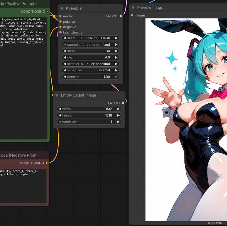Decrease cfg value with left arrow
The image size is (227, 226).
click(65, 58)
